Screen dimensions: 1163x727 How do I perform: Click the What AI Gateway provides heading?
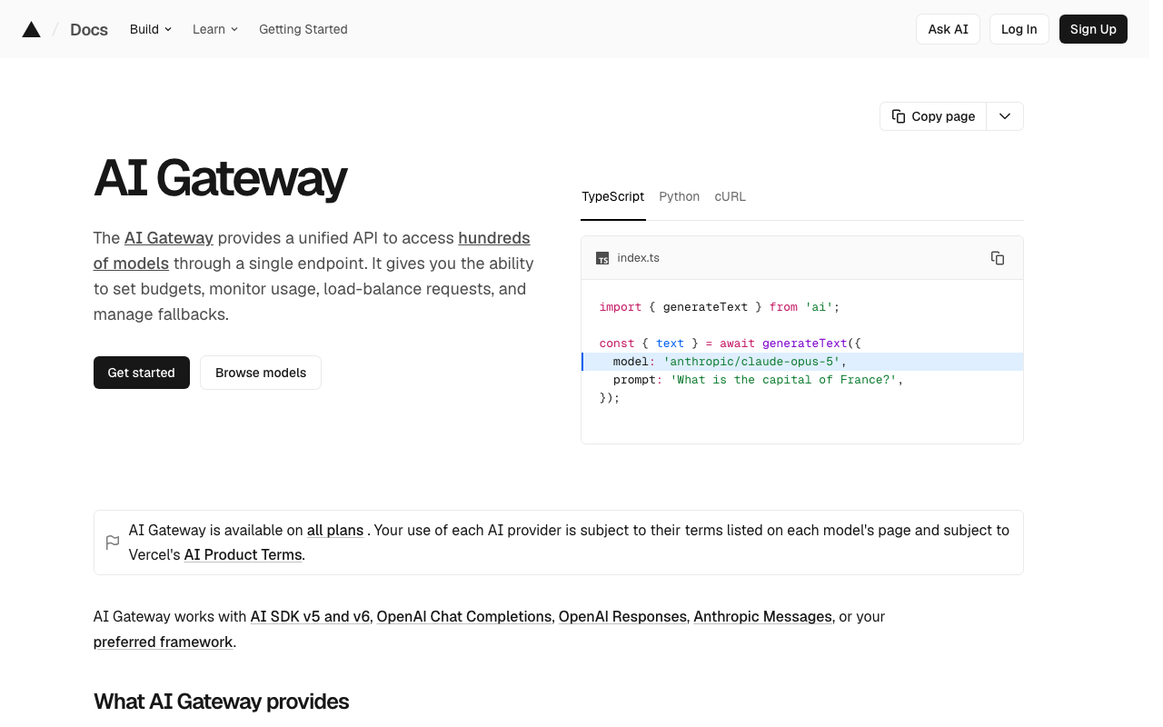(222, 702)
